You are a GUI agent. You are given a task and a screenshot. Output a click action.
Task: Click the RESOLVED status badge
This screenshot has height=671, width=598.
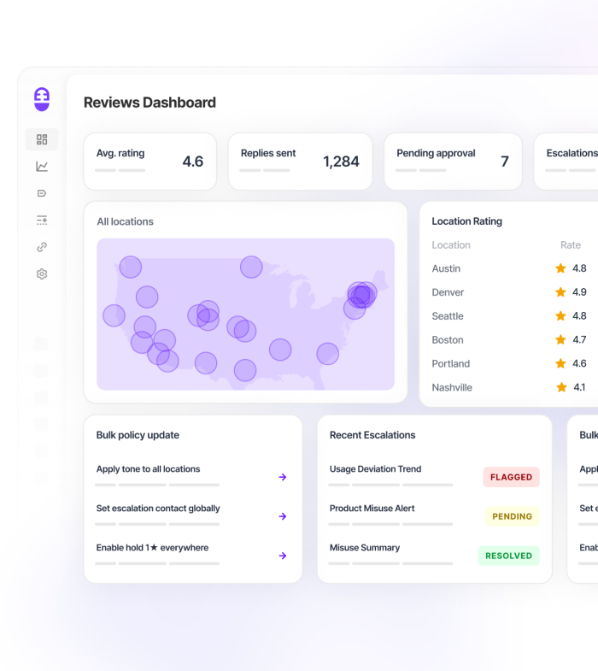tap(508, 556)
